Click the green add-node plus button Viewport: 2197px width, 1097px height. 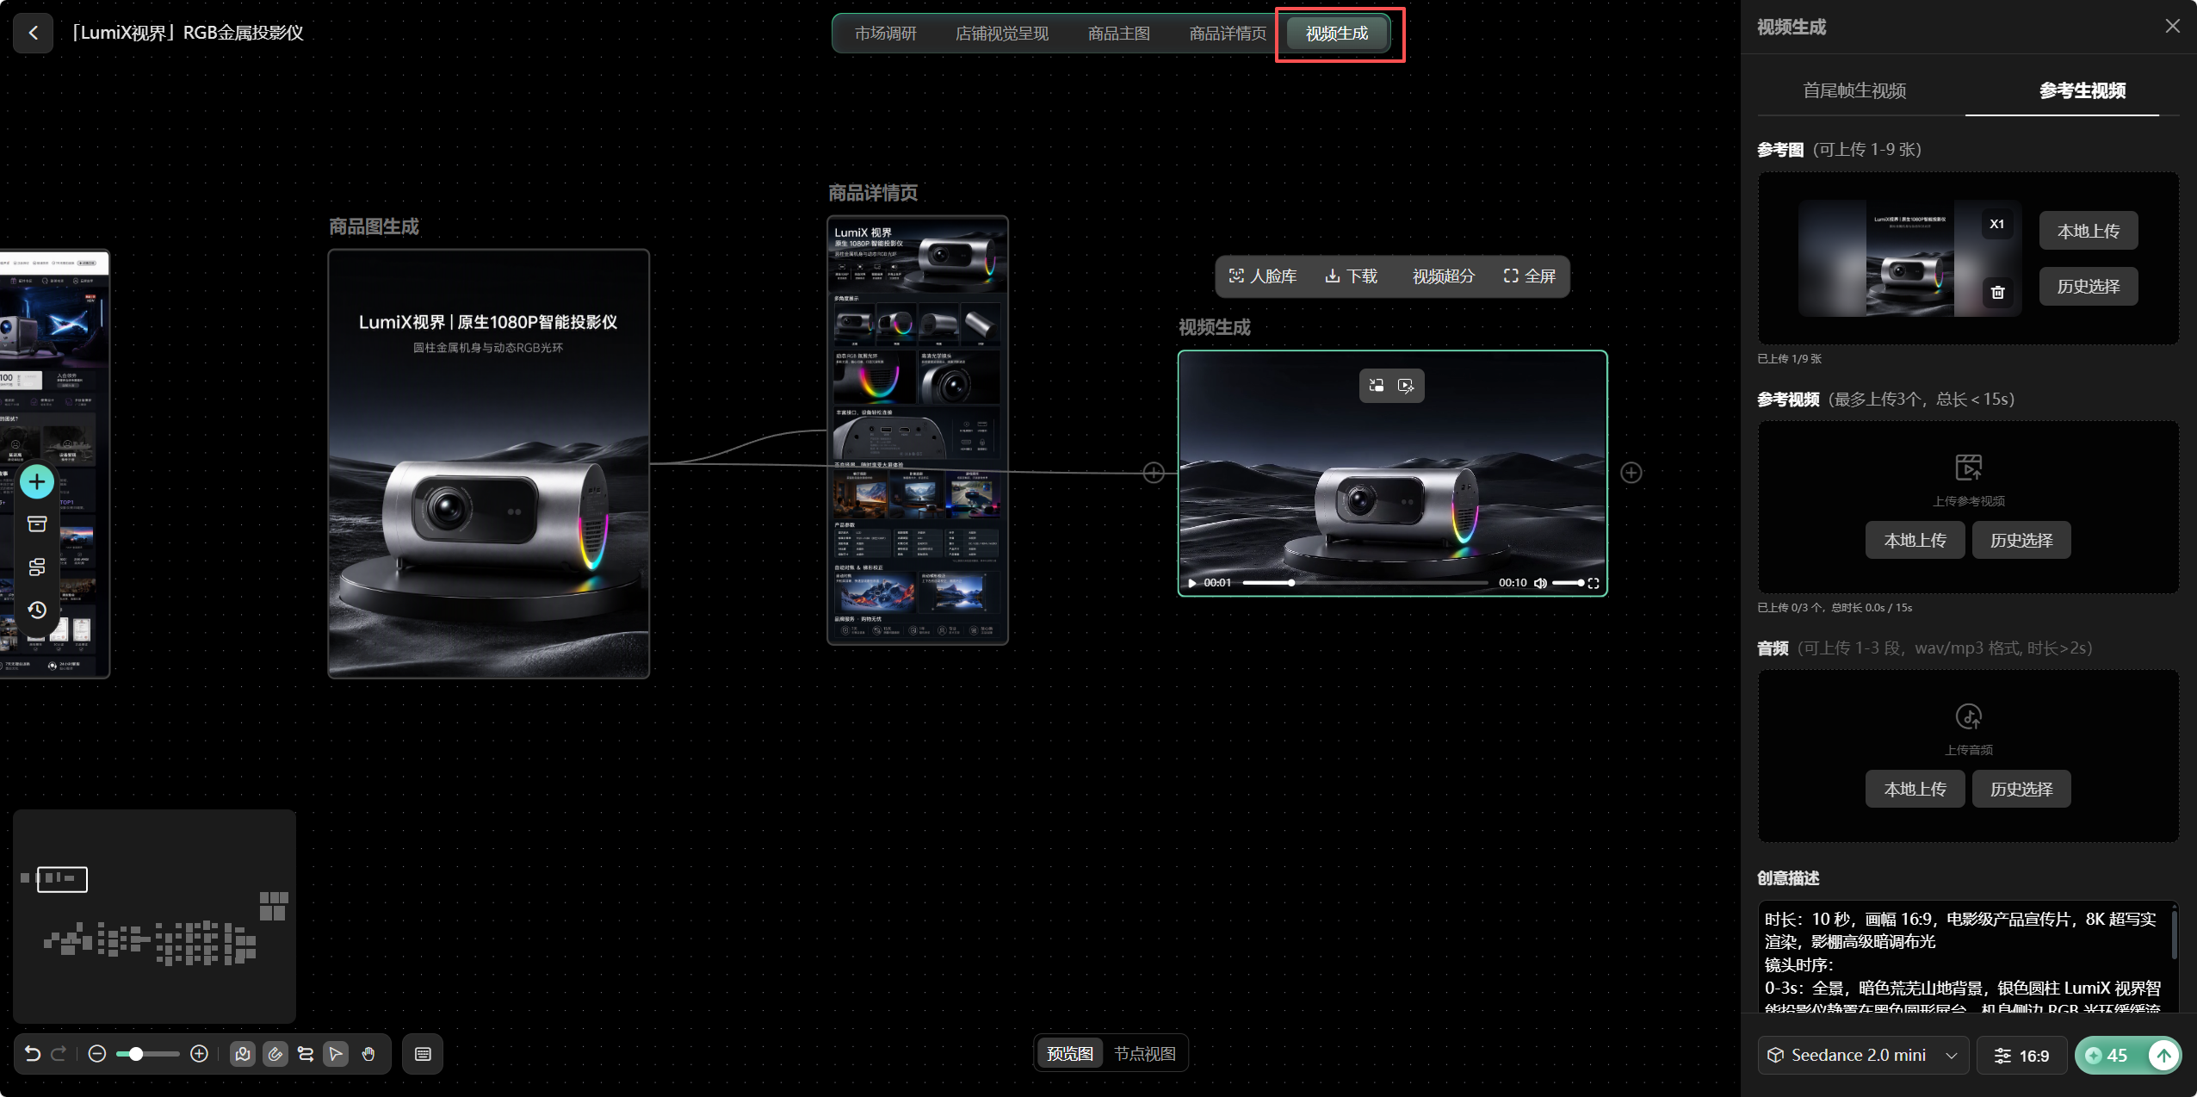coord(37,481)
